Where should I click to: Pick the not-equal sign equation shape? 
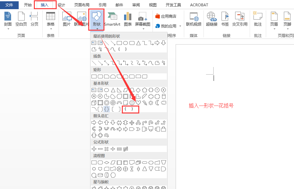point(126,149)
